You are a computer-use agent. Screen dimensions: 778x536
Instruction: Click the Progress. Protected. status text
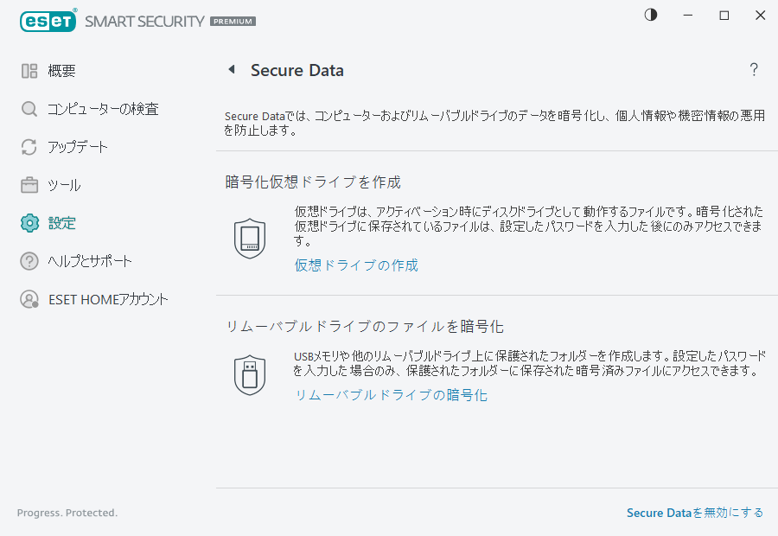click(67, 513)
